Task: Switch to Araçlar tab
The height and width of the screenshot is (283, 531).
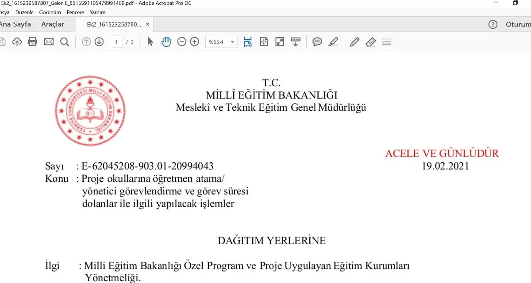Action: coord(53,24)
